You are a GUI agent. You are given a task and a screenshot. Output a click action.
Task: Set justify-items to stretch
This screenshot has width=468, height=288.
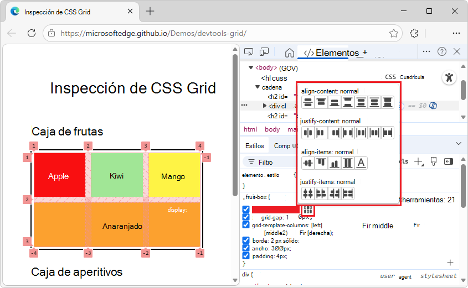click(x=347, y=193)
